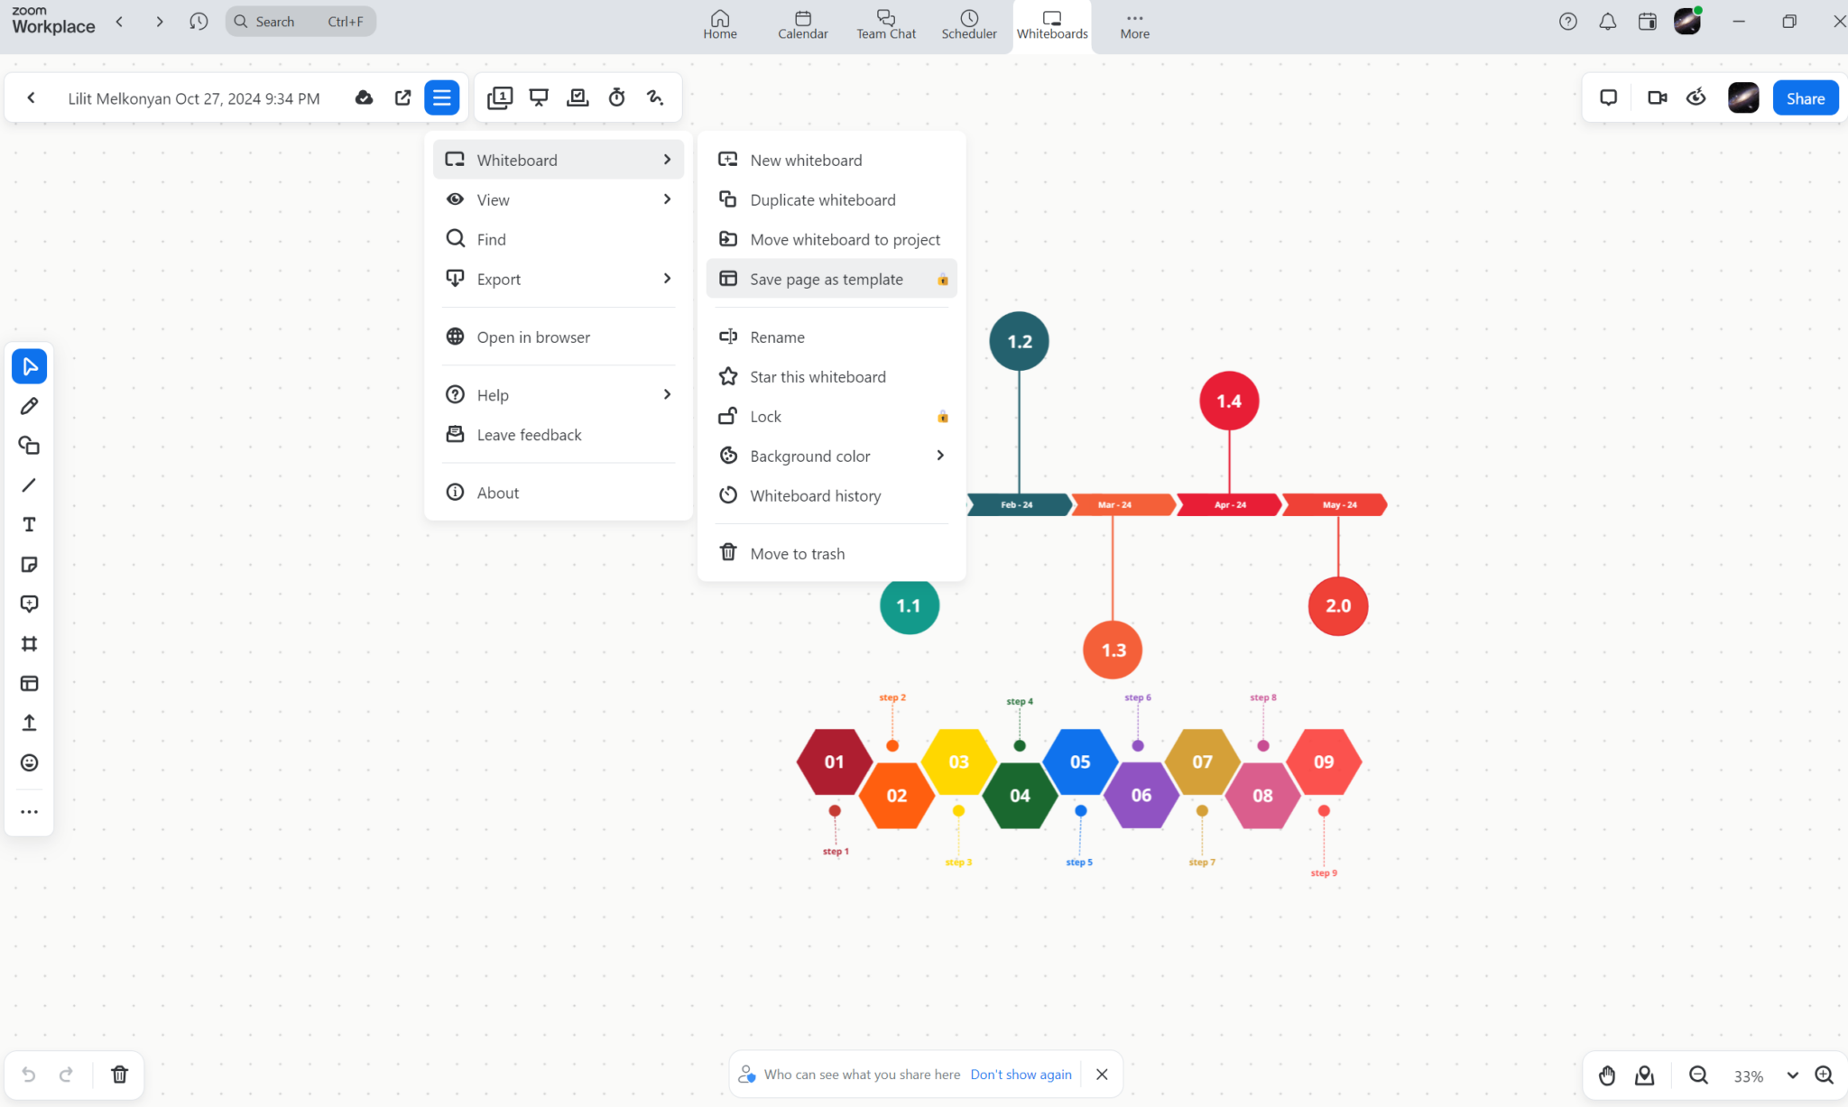Open the Shapes tool
1848x1107 pixels.
point(29,445)
